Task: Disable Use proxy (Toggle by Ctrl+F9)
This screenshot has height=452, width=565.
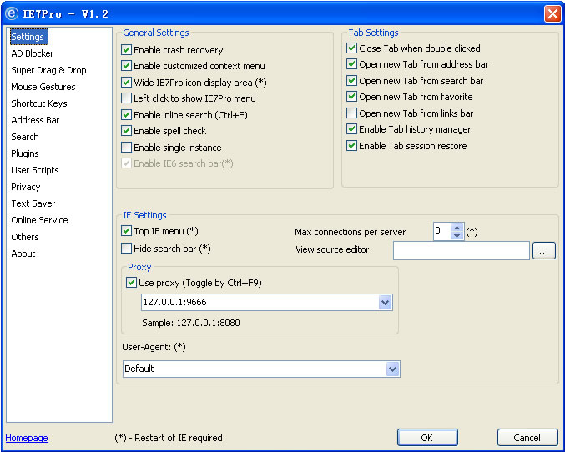Action: tap(131, 283)
